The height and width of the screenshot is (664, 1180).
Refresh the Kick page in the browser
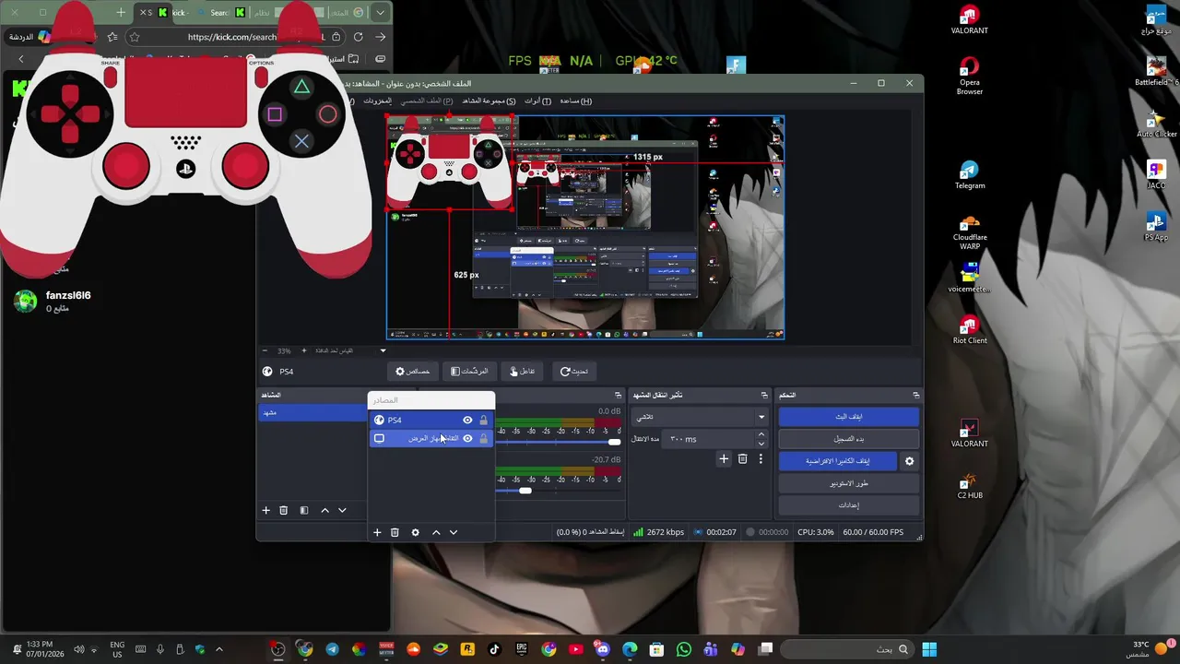tap(358, 37)
